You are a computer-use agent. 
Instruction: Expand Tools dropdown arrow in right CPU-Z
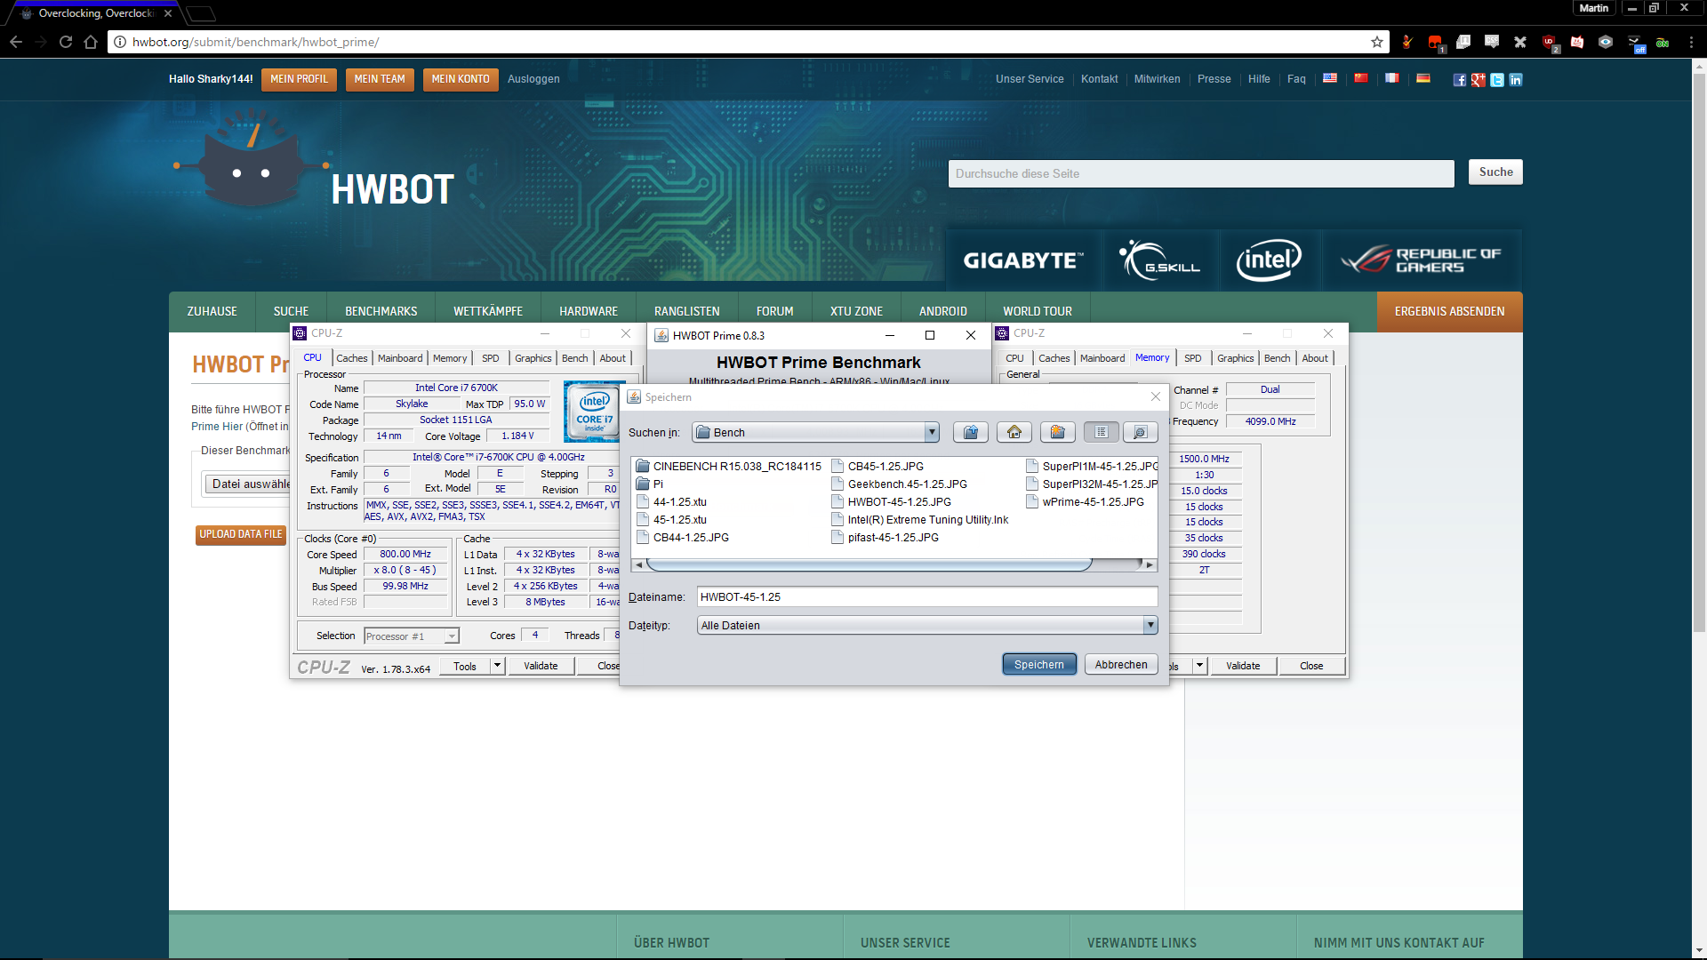(x=1199, y=666)
